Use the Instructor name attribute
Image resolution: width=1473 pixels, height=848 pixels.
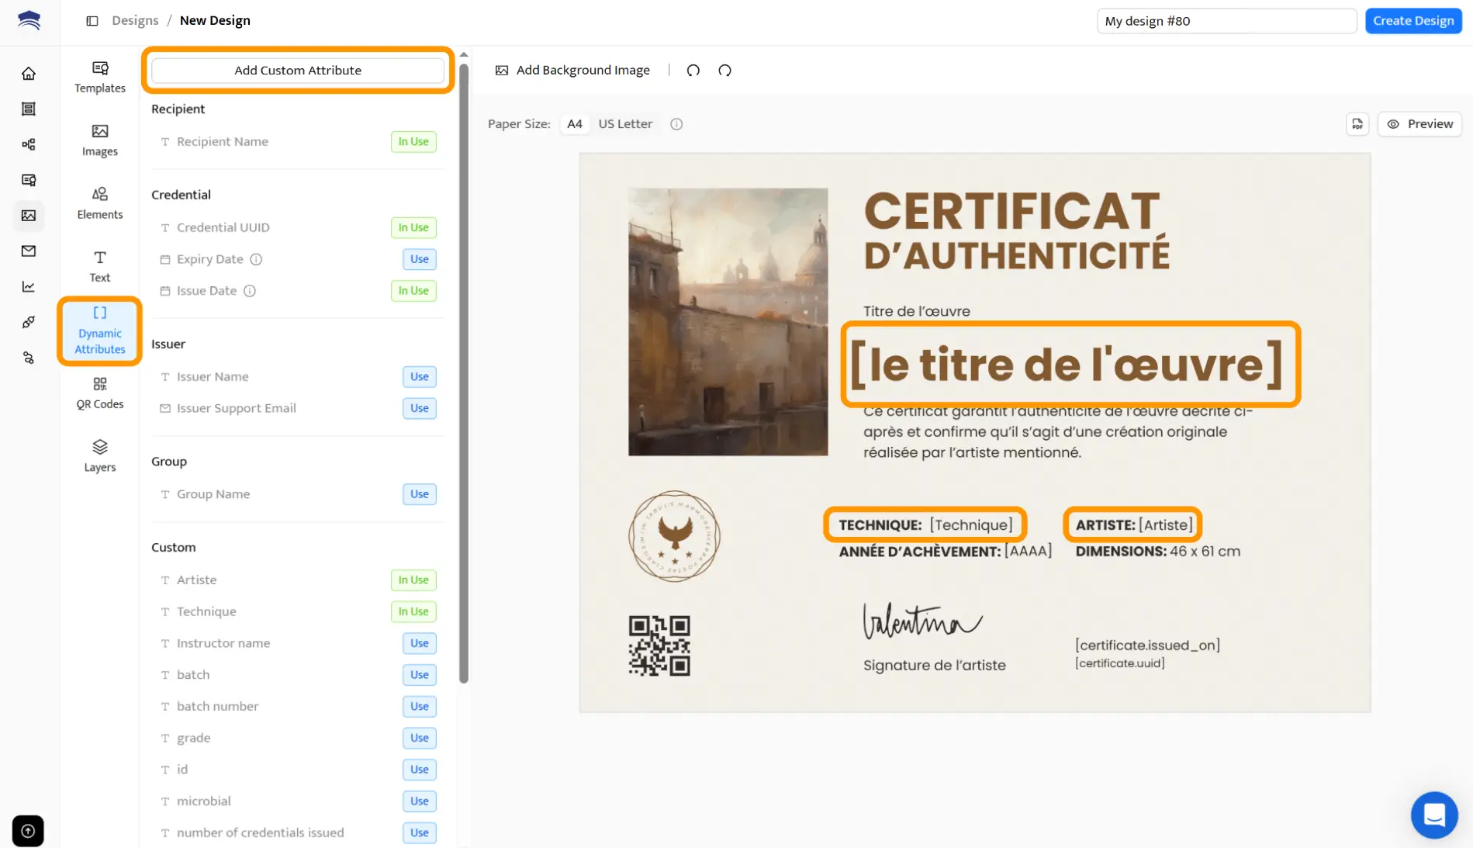point(420,643)
